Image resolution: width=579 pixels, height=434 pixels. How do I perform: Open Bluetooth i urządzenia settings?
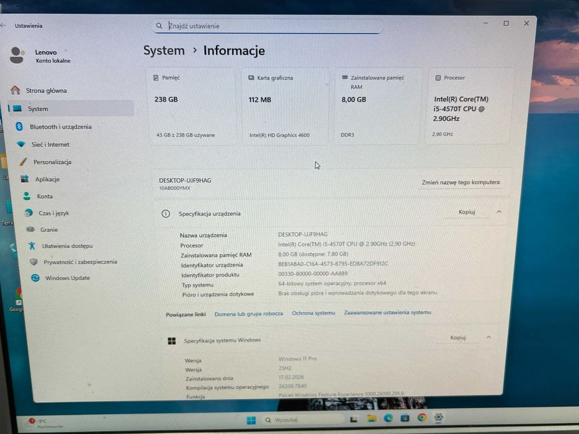pos(61,126)
